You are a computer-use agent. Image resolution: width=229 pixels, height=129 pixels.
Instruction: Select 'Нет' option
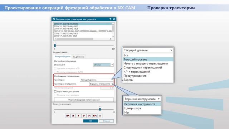point(142,113)
